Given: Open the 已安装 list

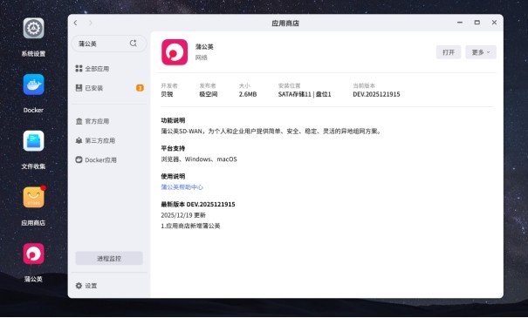Looking at the screenshot, I should point(109,88).
